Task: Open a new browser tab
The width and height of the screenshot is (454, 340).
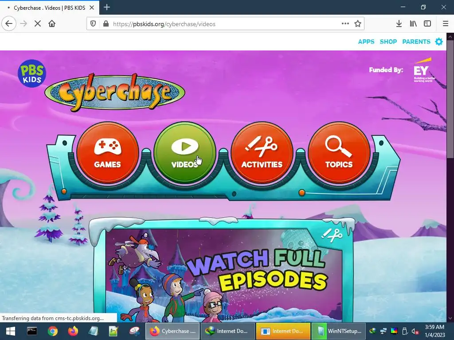Action: (107, 7)
